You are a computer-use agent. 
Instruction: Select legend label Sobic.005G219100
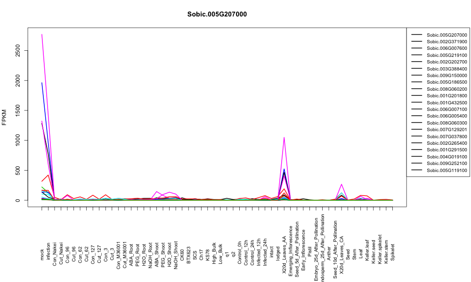coord(447,55)
